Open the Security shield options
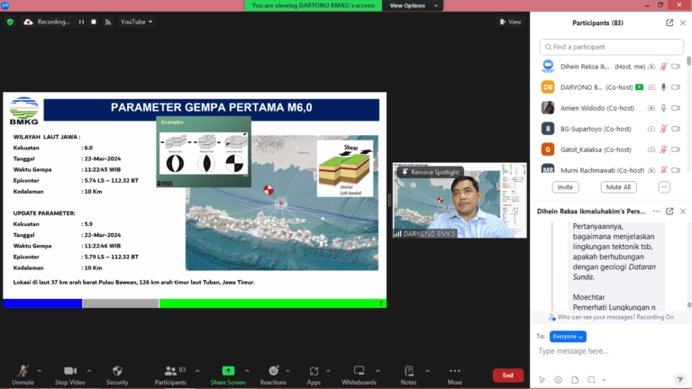 click(x=117, y=374)
